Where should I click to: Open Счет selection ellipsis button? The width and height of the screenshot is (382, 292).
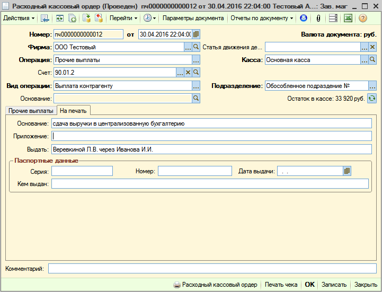tap(180, 73)
